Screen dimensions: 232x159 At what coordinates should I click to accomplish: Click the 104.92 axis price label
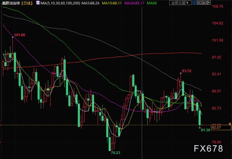pos(217,23)
